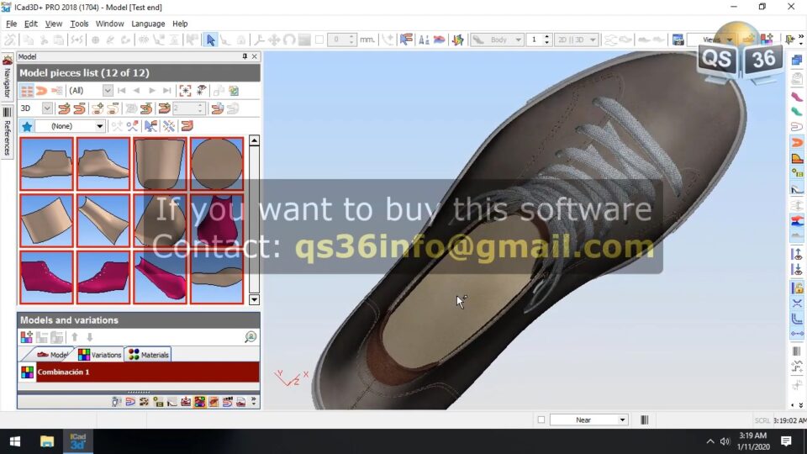Open the Language menu

[148, 24]
